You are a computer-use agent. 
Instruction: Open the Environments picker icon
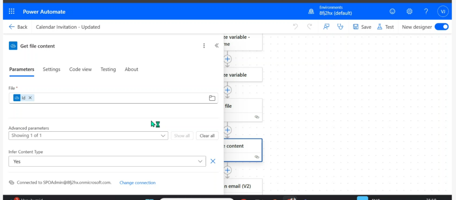[x=311, y=11]
